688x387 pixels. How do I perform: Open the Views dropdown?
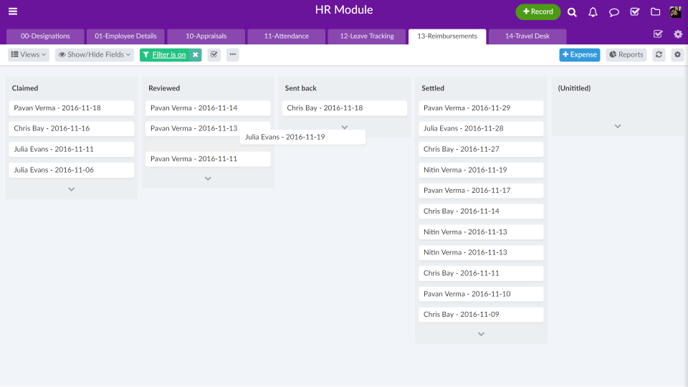point(29,55)
